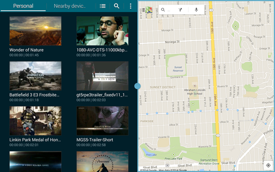Toggle the list view icon in video player

[103, 6]
